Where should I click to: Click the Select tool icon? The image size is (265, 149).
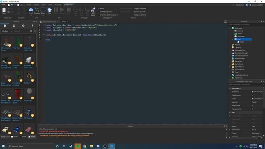point(43,10)
